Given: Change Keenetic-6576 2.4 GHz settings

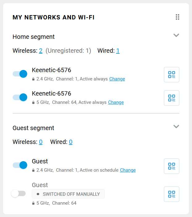Looking at the screenshot, I should tap(117, 79).
